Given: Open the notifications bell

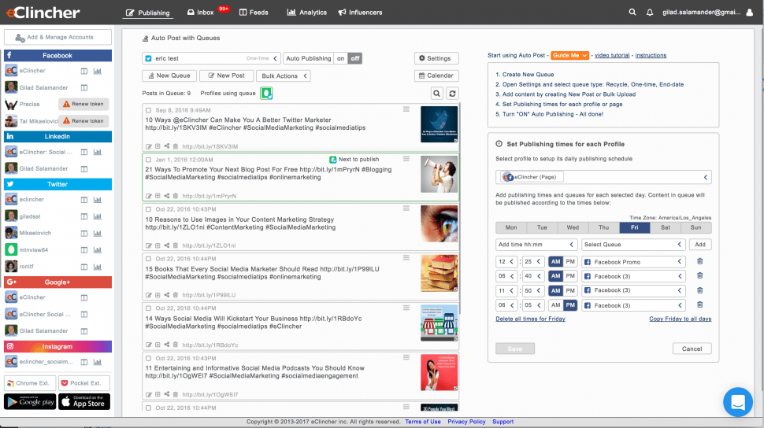Looking at the screenshot, I should pos(650,13).
